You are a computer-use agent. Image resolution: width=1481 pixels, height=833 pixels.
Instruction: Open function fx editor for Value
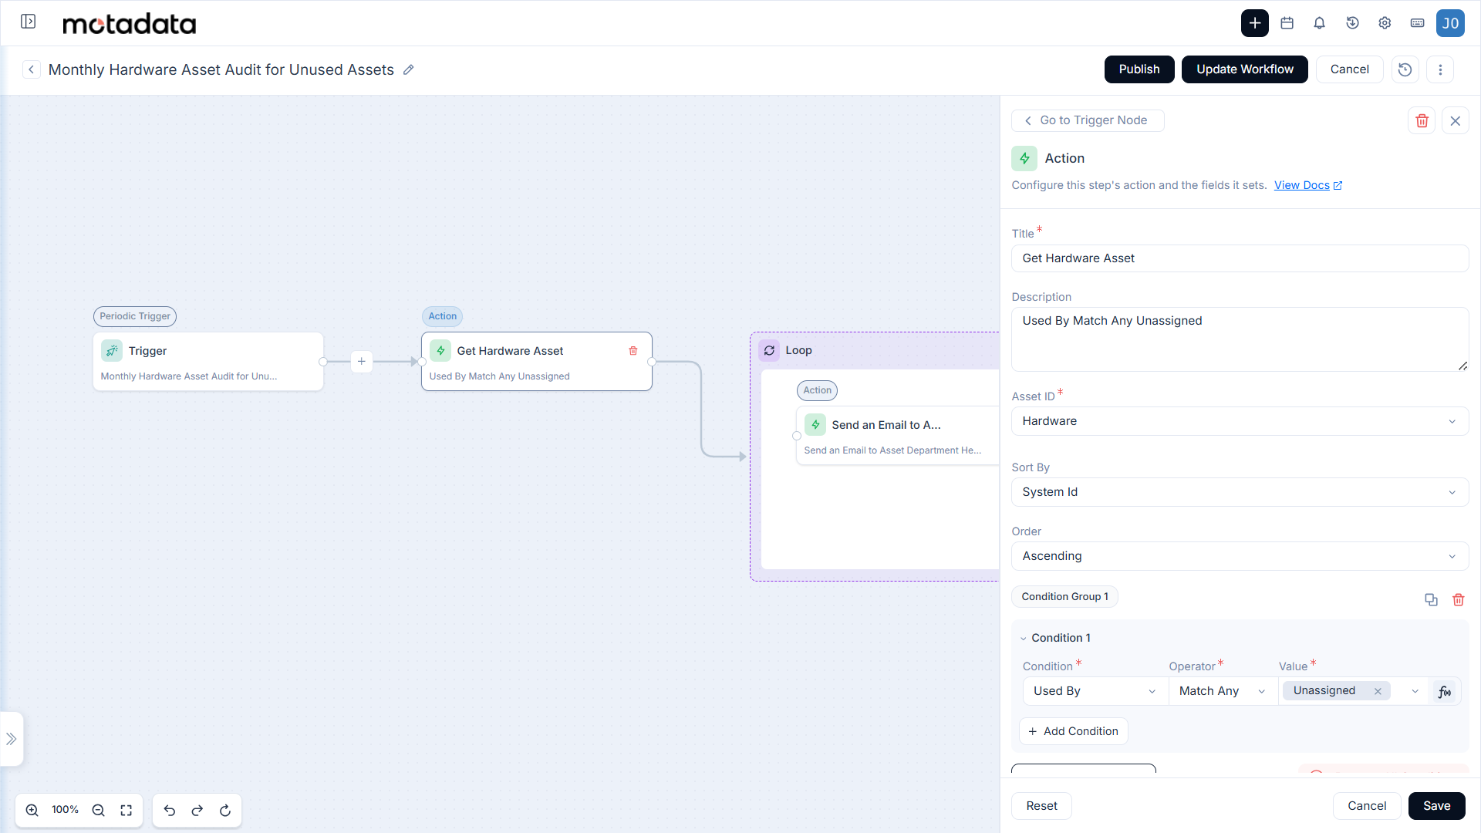[1445, 692]
